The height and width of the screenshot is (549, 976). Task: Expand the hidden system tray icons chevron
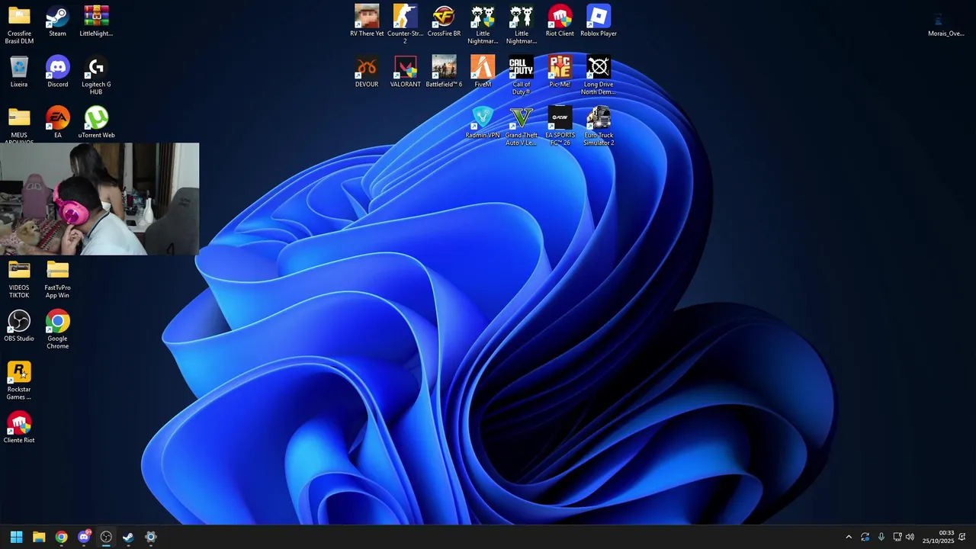[x=849, y=538]
